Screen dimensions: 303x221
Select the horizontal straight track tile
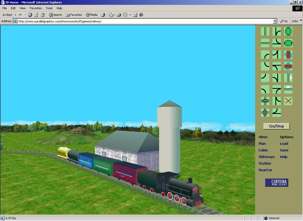tap(265, 43)
